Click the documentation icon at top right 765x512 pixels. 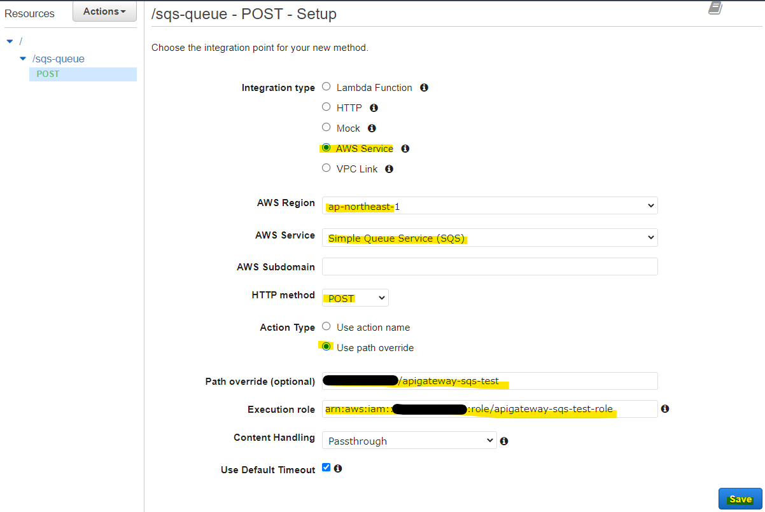[x=715, y=8]
